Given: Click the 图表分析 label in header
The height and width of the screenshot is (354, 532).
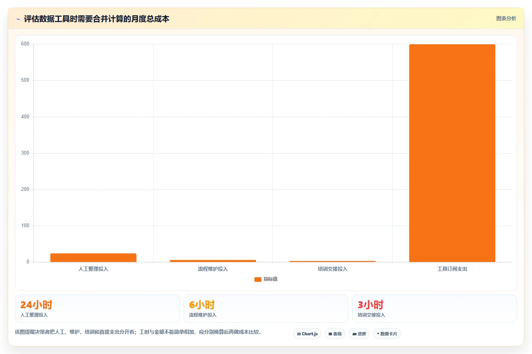Looking at the screenshot, I should (506, 18).
